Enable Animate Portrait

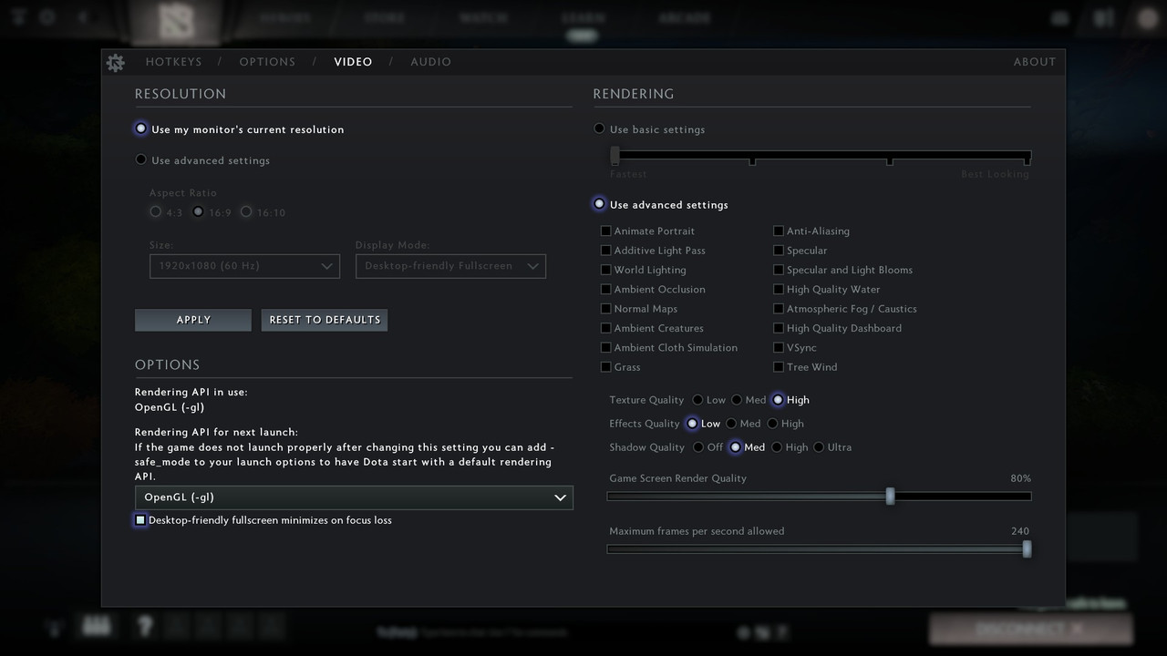[648, 231]
